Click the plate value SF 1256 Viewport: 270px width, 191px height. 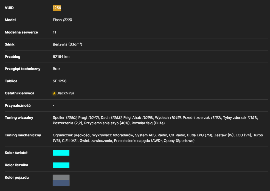(x=60, y=81)
